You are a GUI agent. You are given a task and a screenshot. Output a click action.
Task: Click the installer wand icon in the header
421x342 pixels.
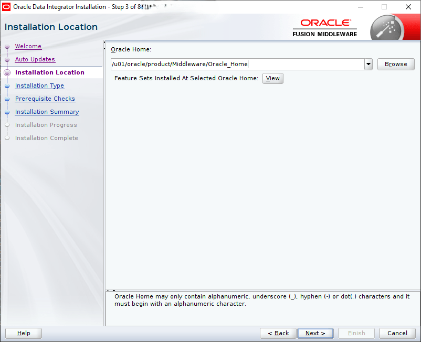click(x=385, y=27)
